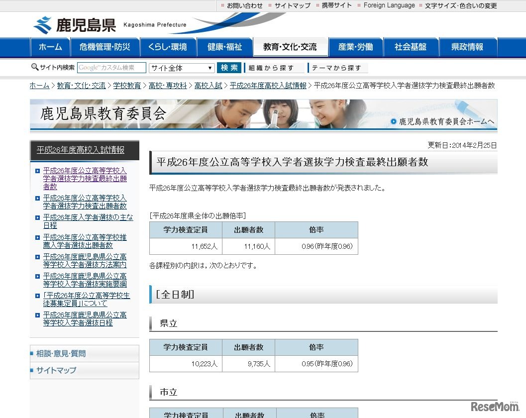The height and width of the screenshot is (418, 526).
Task: Click the テーマから探す button
Action: click(337, 67)
